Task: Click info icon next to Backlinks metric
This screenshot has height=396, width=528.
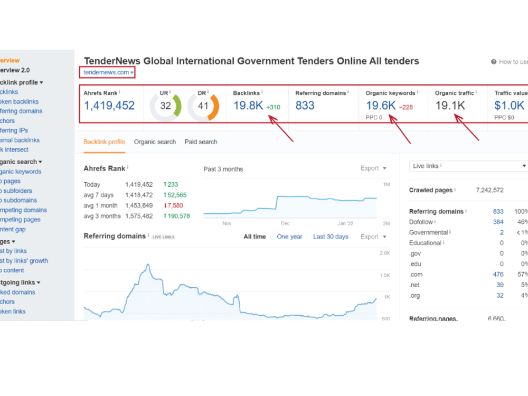Action: click(x=262, y=92)
